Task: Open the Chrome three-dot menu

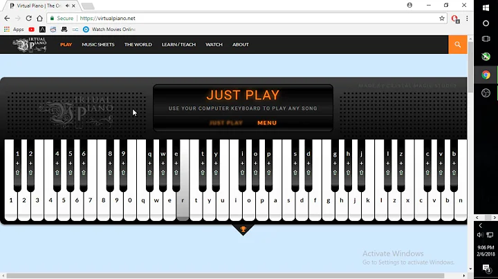Action: click(467, 19)
